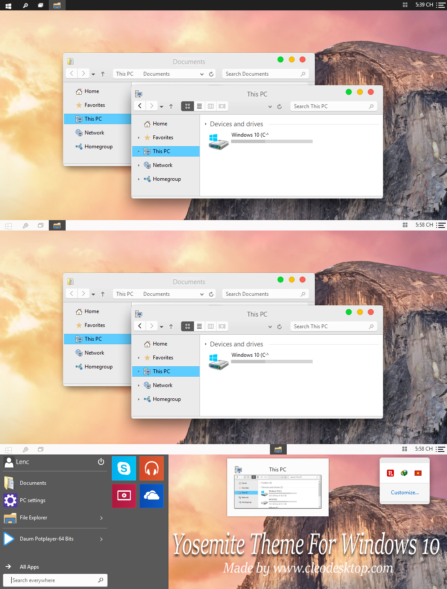Image resolution: width=447 pixels, height=589 pixels.
Task: Click the globe icon in tray popup
Action: click(x=404, y=473)
